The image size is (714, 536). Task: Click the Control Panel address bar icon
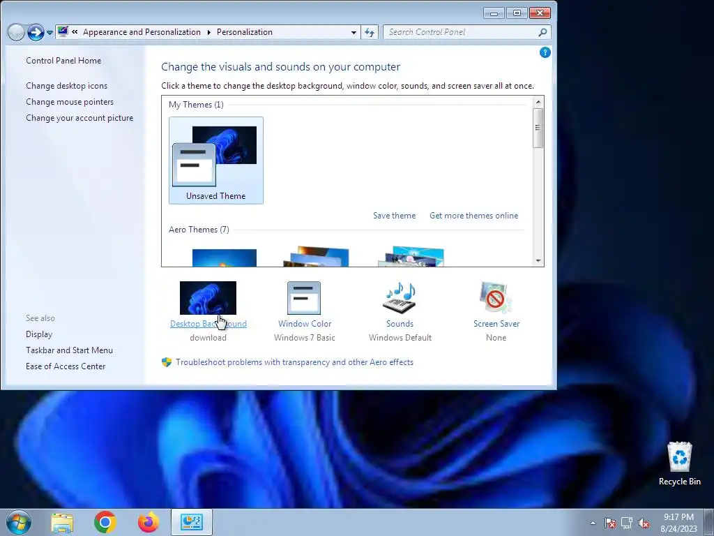pos(63,32)
